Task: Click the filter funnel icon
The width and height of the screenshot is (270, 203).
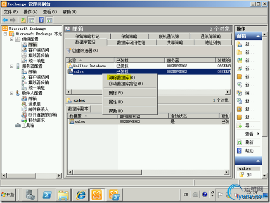Action: point(69,51)
